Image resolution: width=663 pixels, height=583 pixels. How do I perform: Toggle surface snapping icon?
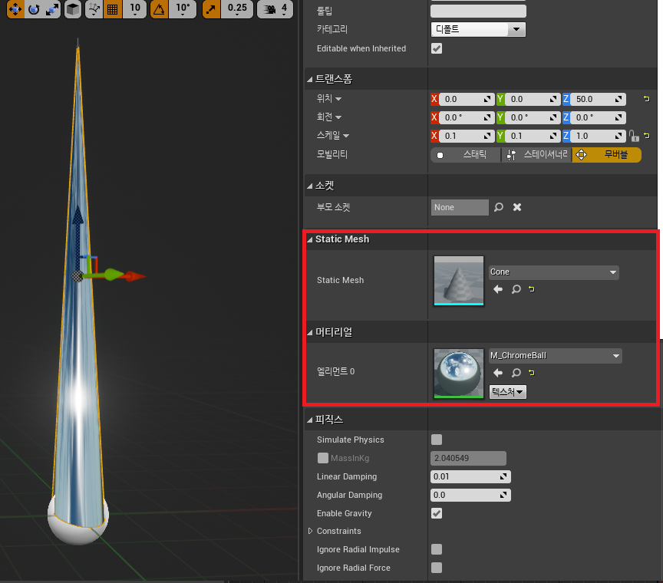point(94,9)
